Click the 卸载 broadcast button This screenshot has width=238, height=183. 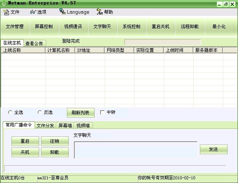55,152
